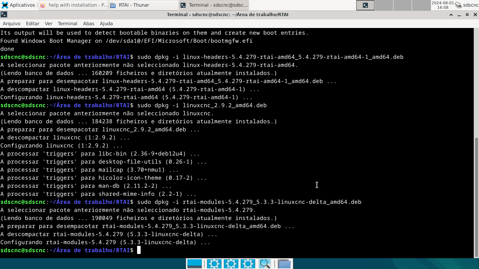Image resolution: width=479 pixels, height=269 pixels.
Task: Click the Firefox icon in the taskbar
Action: [x=43, y=5]
